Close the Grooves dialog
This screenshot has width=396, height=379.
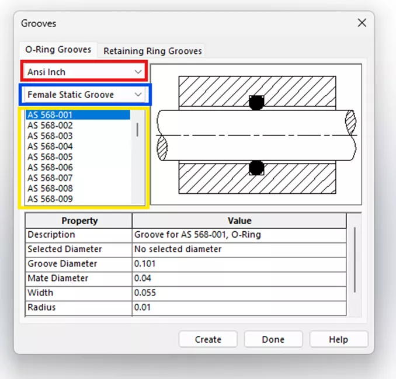[362, 23]
